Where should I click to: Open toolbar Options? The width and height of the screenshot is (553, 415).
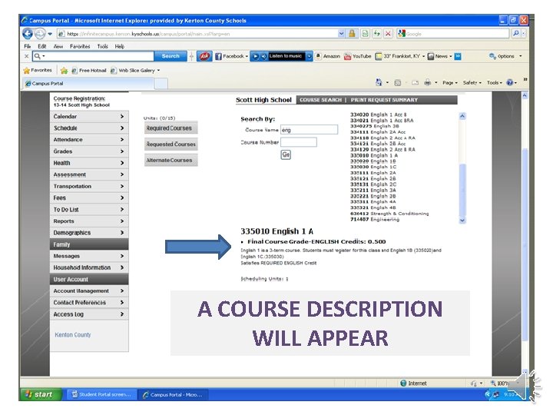pyautogui.click(x=505, y=56)
